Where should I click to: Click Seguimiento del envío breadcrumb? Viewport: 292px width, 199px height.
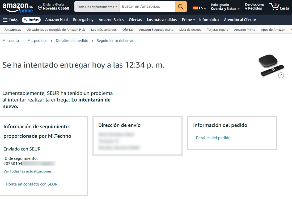point(116,41)
